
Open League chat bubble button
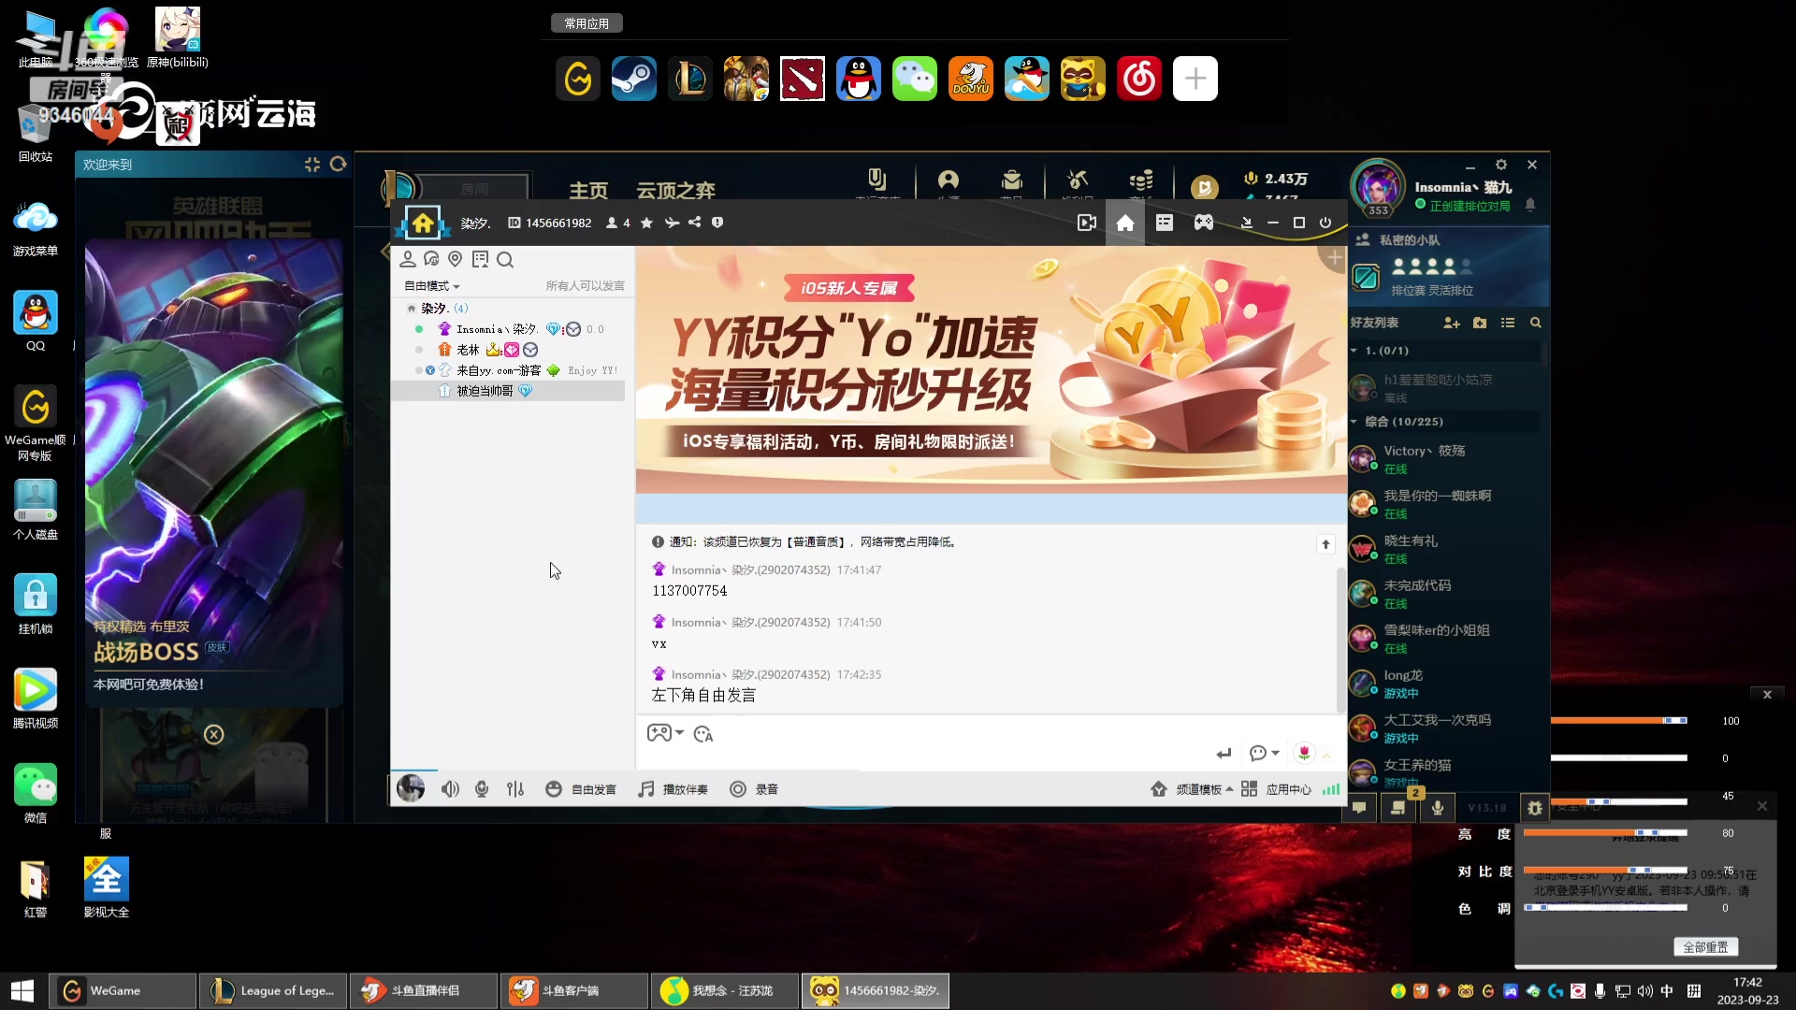click(1359, 807)
